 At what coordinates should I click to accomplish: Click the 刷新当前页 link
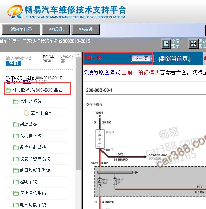(175, 59)
